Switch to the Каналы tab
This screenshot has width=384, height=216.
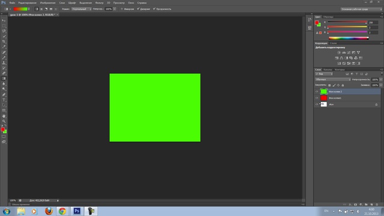click(x=328, y=70)
